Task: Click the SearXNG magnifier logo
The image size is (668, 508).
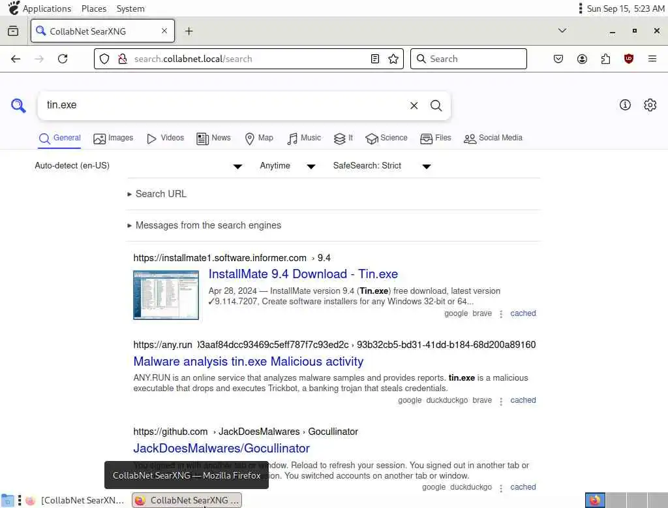Action: (x=18, y=105)
